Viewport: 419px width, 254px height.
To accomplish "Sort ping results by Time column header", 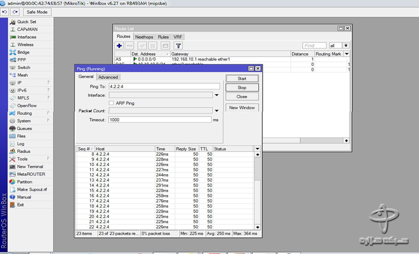I will [164, 148].
